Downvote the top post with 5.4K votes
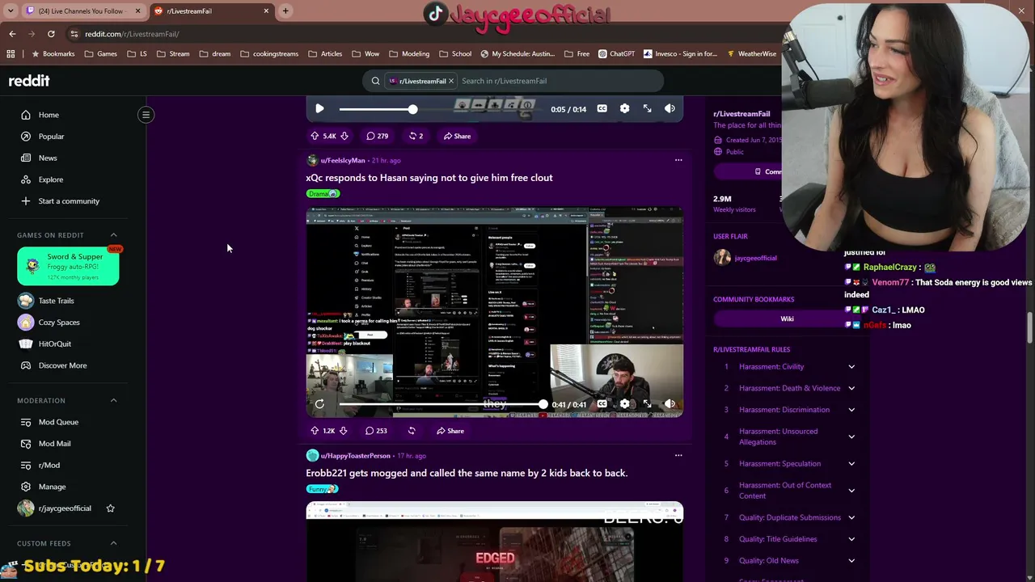This screenshot has height=582, width=1035. (x=344, y=136)
